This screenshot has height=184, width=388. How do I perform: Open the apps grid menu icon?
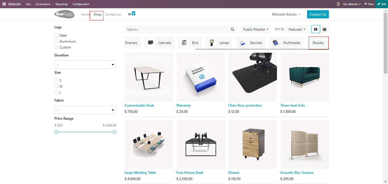point(4,4)
